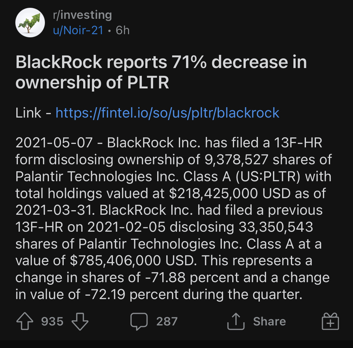Screen dimensions: 353x348
Task: Click the $218,425,000 USD holdings text
Action: [230, 193]
